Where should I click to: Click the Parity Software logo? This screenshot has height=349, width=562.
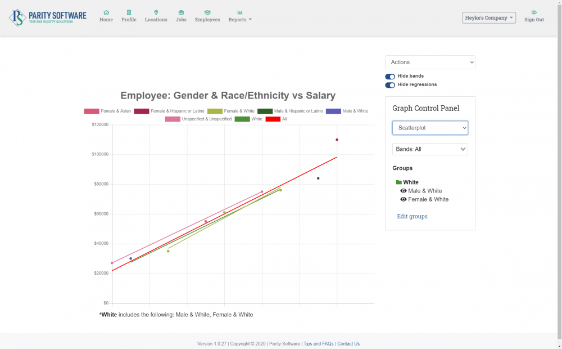tap(48, 17)
